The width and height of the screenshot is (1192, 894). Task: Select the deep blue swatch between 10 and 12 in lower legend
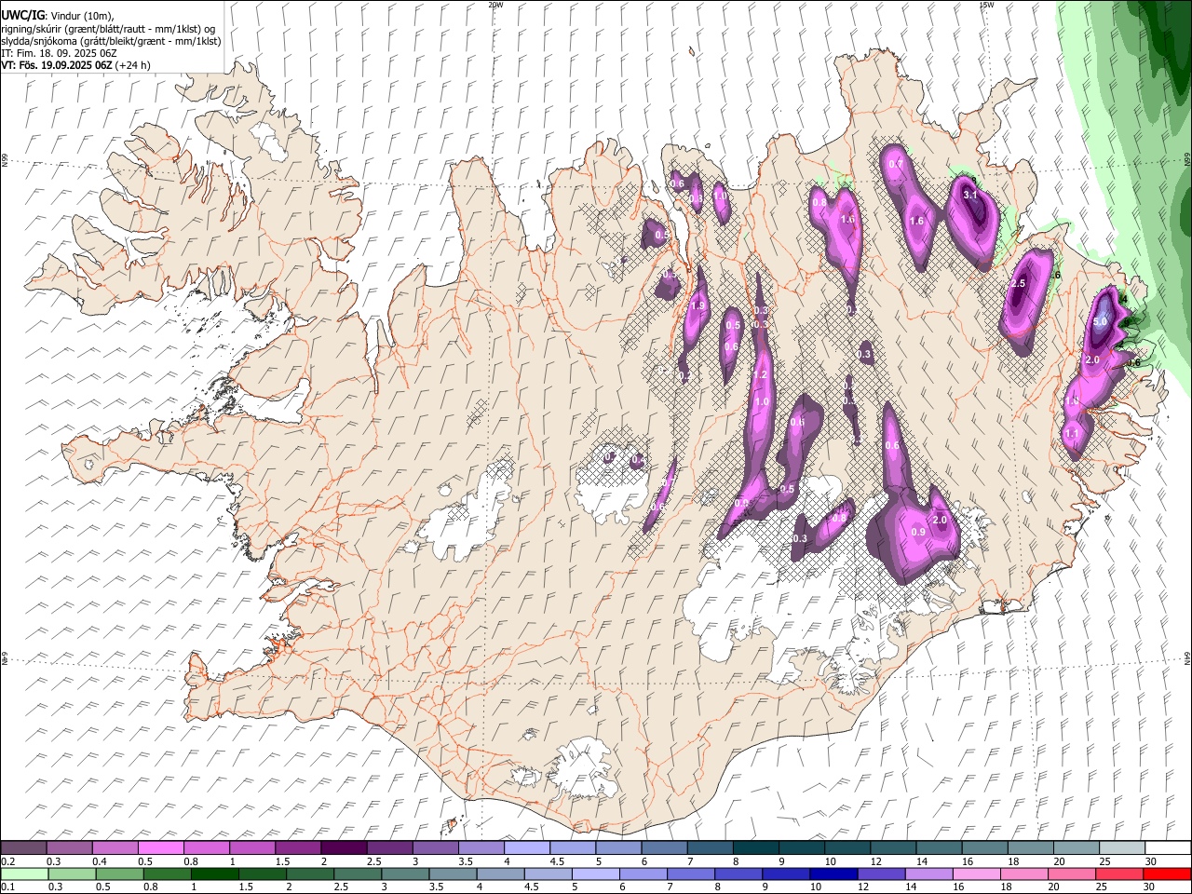point(833,874)
